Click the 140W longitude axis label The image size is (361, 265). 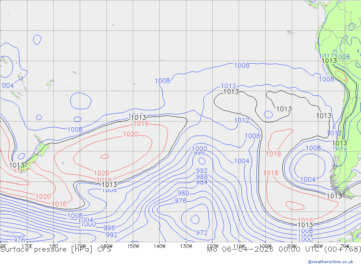coord(160,246)
